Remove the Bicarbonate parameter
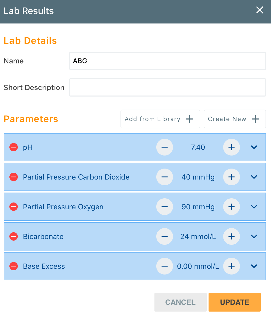Viewport: 271px width, 316px height. click(x=13, y=236)
